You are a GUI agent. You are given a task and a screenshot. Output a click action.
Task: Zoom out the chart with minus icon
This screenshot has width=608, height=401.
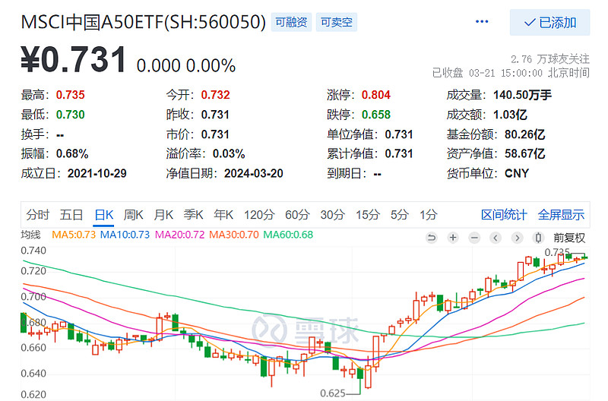point(474,238)
